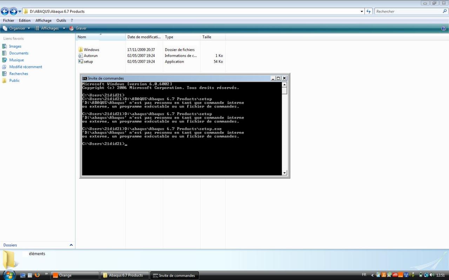
Task: Click the red ATI tray icon
Action: pyautogui.click(x=395, y=275)
